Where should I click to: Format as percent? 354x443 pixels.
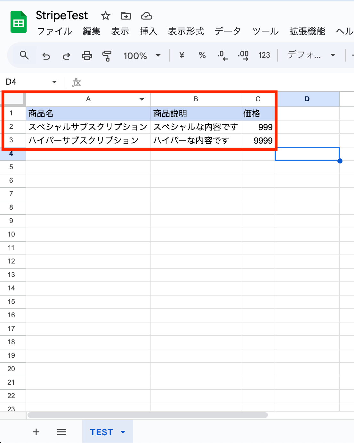coord(202,55)
